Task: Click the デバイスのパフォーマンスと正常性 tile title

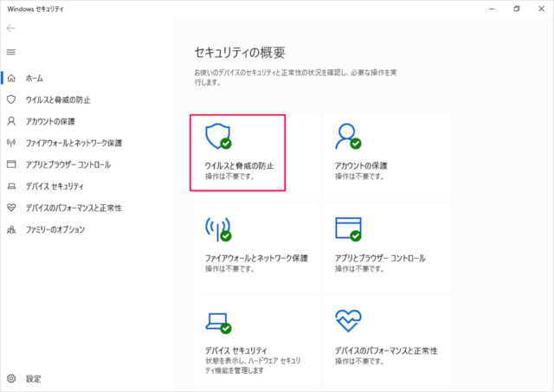Action: pyautogui.click(x=386, y=350)
